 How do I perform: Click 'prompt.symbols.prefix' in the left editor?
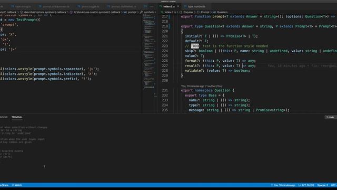point(55,79)
